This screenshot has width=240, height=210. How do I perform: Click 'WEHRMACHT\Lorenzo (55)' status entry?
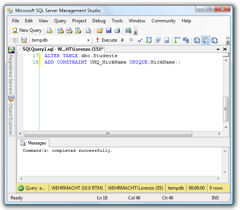[x=136, y=188]
